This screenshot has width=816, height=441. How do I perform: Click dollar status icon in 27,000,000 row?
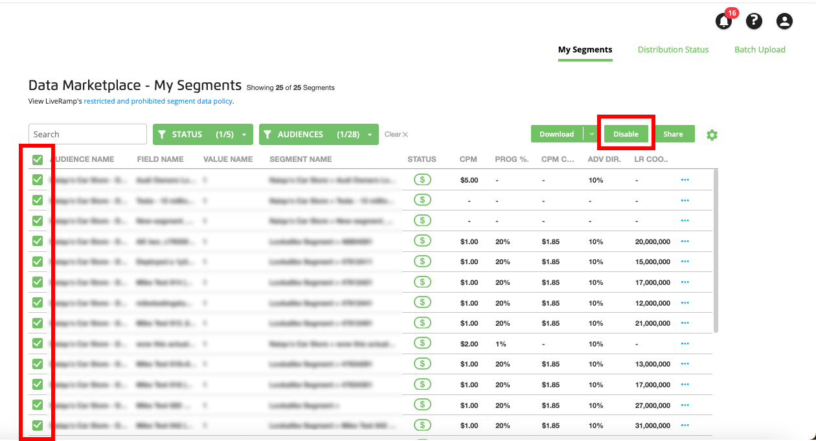tap(422, 405)
